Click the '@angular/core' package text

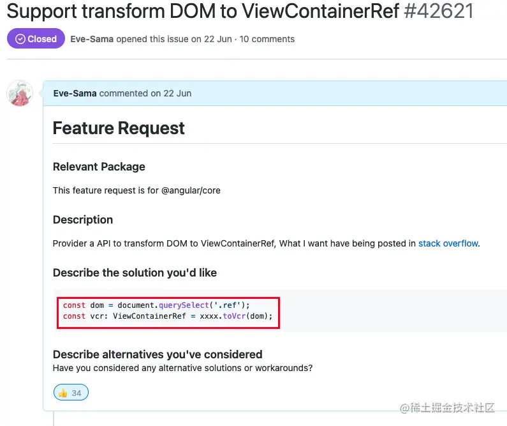click(x=191, y=190)
